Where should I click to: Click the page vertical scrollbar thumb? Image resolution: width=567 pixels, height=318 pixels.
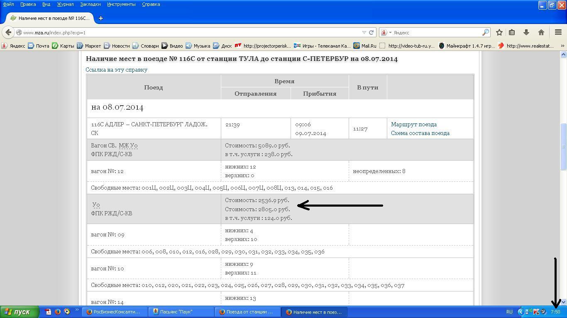[563, 146]
